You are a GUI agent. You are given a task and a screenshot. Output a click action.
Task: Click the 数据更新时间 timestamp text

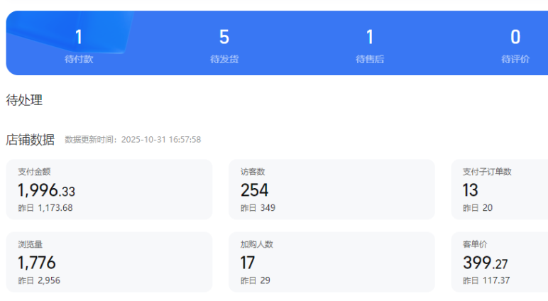(x=133, y=140)
